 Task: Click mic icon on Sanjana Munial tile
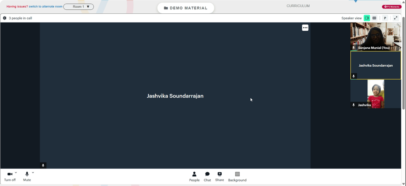pos(354,48)
